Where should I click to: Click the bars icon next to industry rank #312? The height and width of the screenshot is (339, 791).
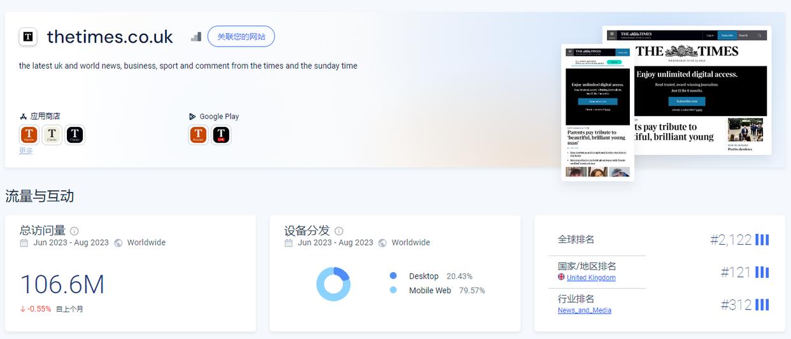tap(762, 305)
